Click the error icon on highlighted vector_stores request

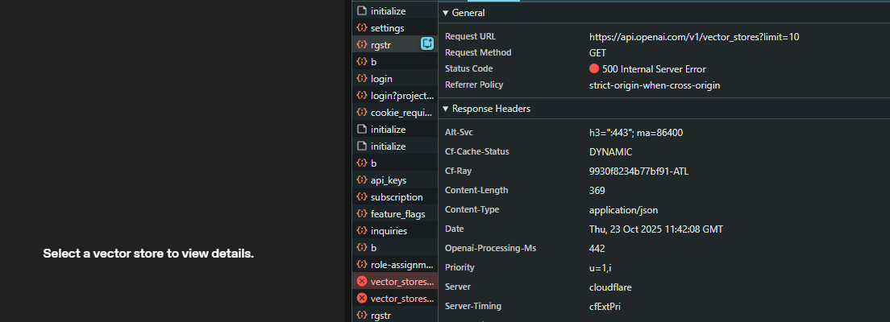tap(362, 281)
